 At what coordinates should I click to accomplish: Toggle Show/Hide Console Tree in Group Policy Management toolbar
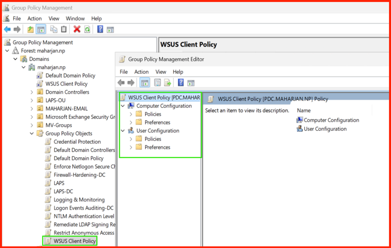click(41, 29)
